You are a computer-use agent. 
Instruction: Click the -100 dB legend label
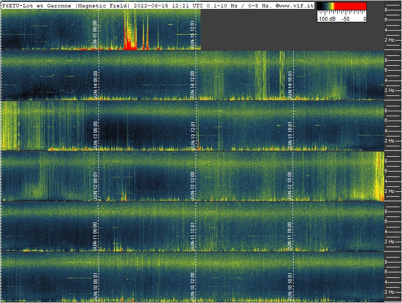coord(327,19)
